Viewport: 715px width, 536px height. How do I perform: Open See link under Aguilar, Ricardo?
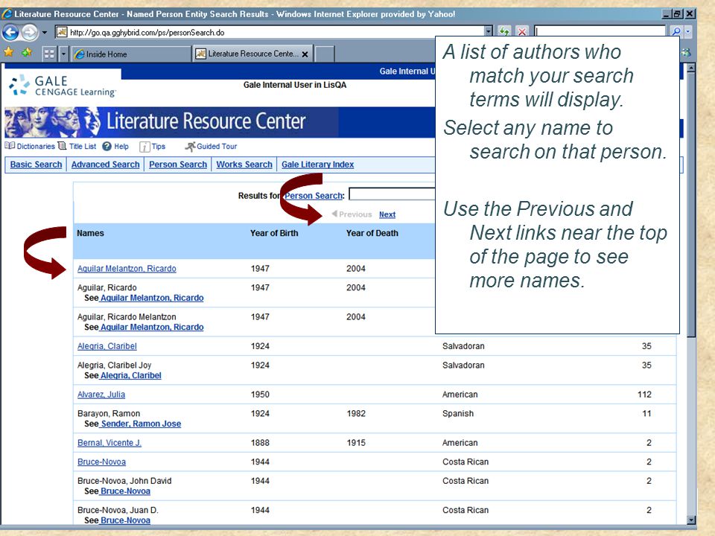tap(152, 298)
